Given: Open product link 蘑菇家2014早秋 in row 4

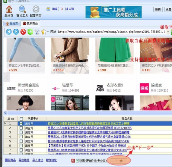Looking at the screenshot, I should point(89,137).
